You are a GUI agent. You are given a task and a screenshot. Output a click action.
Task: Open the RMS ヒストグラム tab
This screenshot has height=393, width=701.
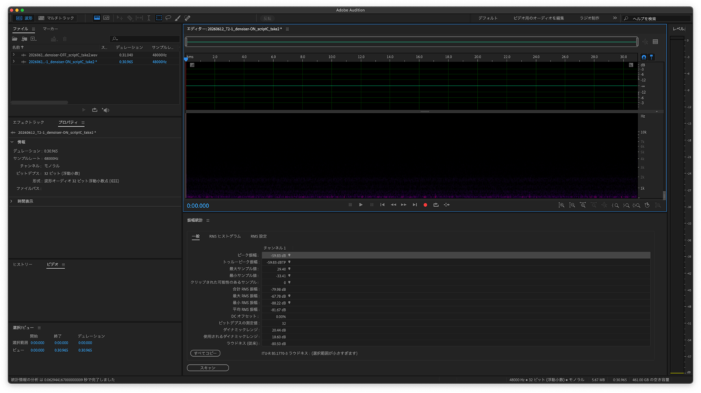(x=225, y=236)
